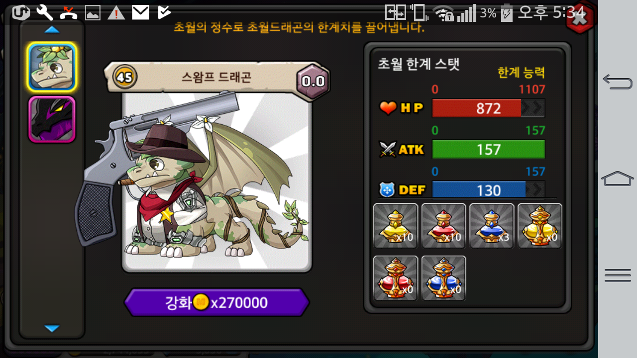Tap the level 45 coin badge
The width and height of the screenshot is (637, 358).
[x=125, y=77]
